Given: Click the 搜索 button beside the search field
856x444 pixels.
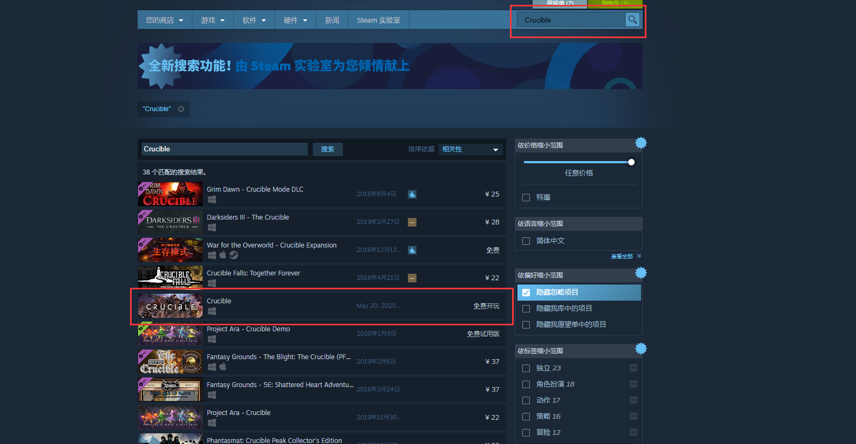Looking at the screenshot, I should tap(328, 149).
